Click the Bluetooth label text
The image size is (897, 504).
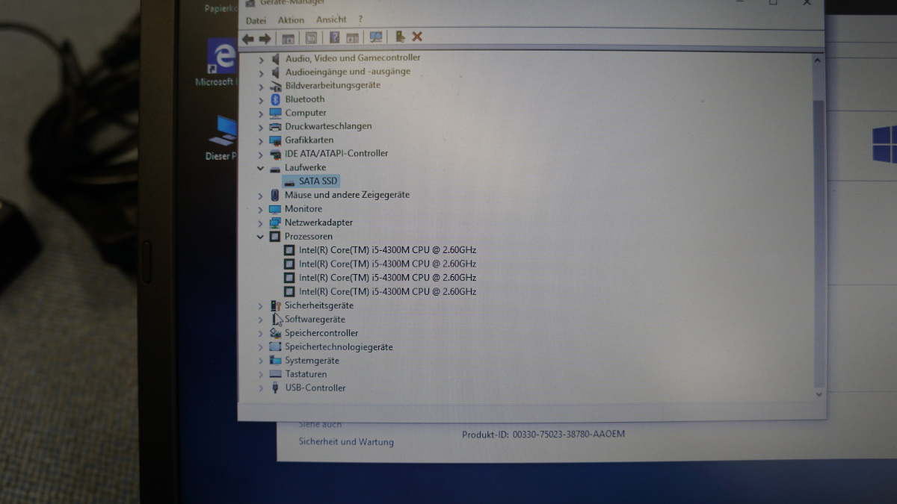pyautogui.click(x=305, y=99)
